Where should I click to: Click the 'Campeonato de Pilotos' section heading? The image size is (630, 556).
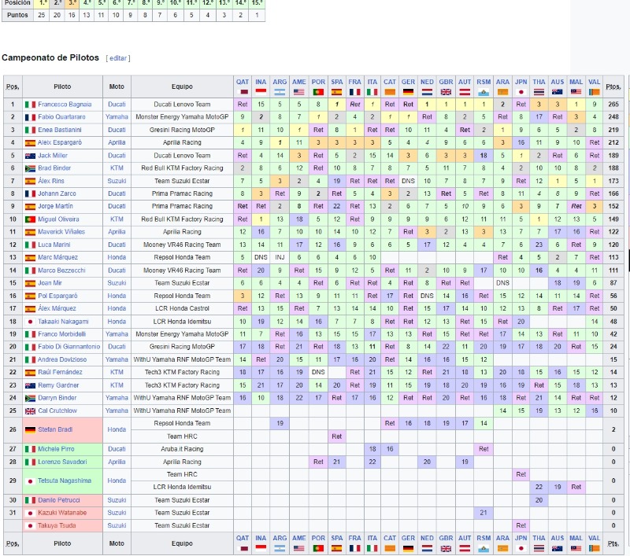point(50,57)
